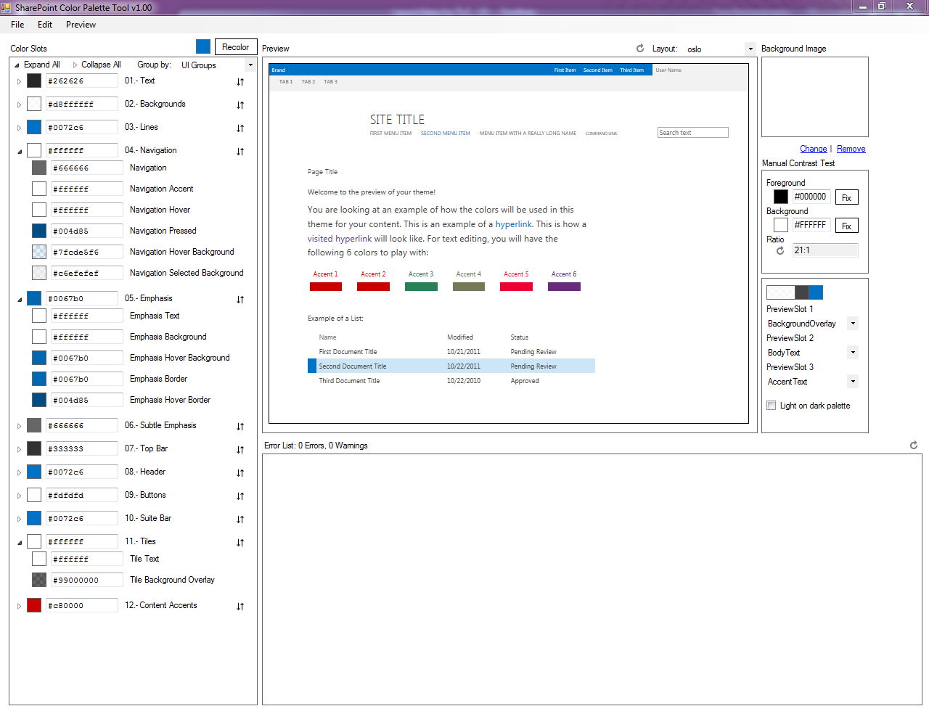Screen dimensions: 929x714
Task: Refresh the theme preview
Action: [640, 49]
